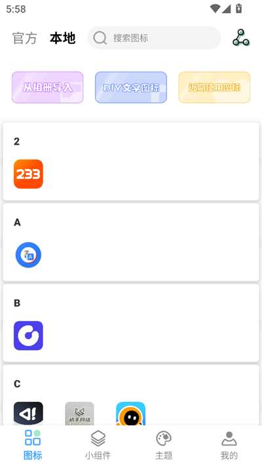Click the magnifier icon in search bar
This screenshot has height=466, width=262.
click(100, 38)
